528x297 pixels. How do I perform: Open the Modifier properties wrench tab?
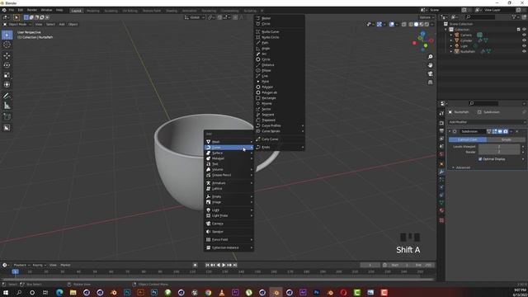click(441, 172)
